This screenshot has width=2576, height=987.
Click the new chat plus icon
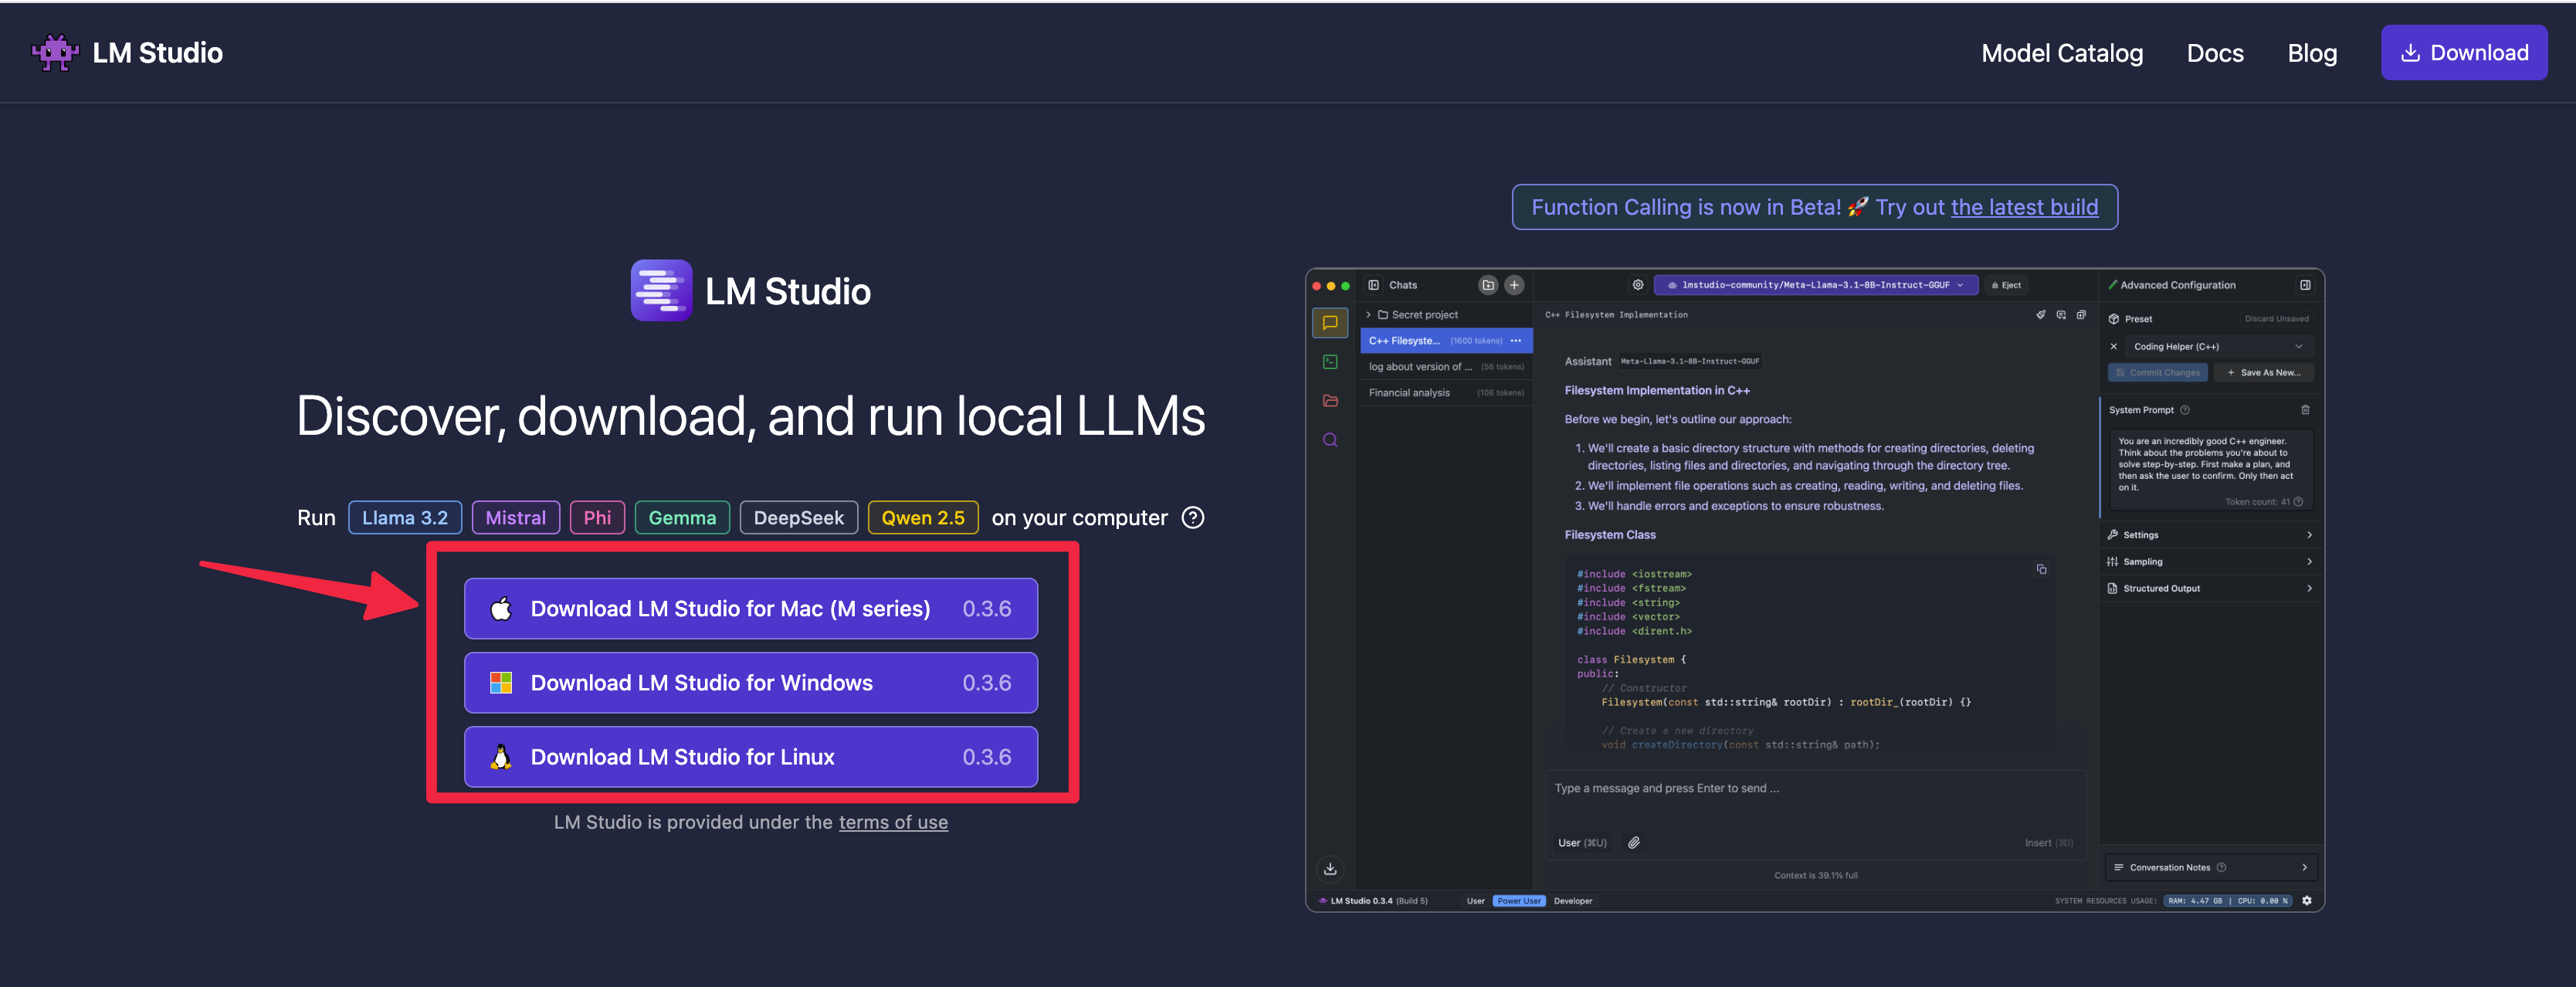coord(1514,285)
